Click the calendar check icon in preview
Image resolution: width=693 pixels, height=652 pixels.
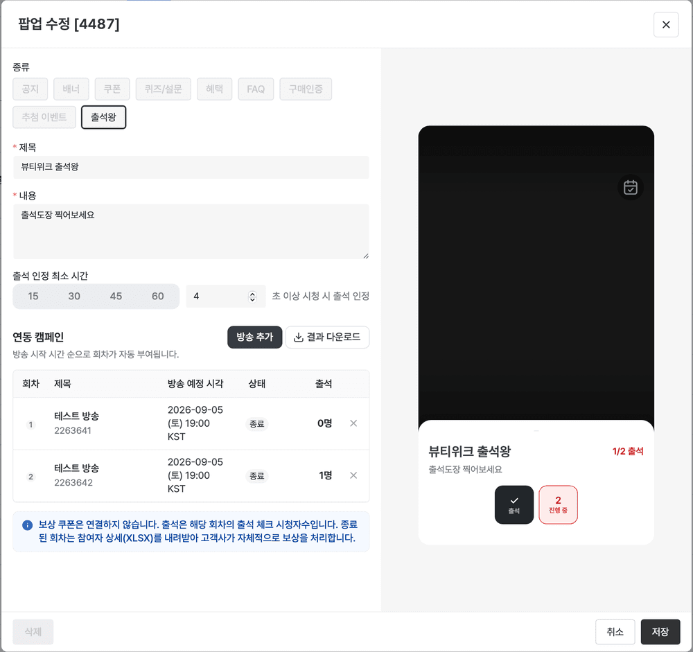pyautogui.click(x=630, y=187)
